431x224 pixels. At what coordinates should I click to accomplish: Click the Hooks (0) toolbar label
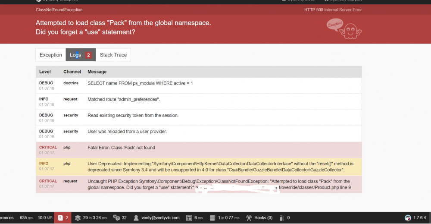click(x=263, y=218)
